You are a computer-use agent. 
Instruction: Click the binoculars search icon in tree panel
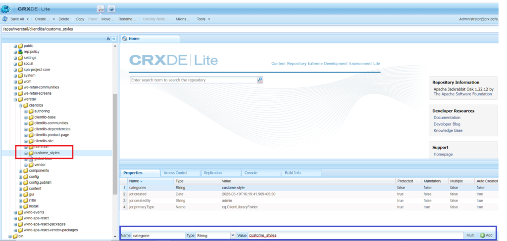[108, 39]
